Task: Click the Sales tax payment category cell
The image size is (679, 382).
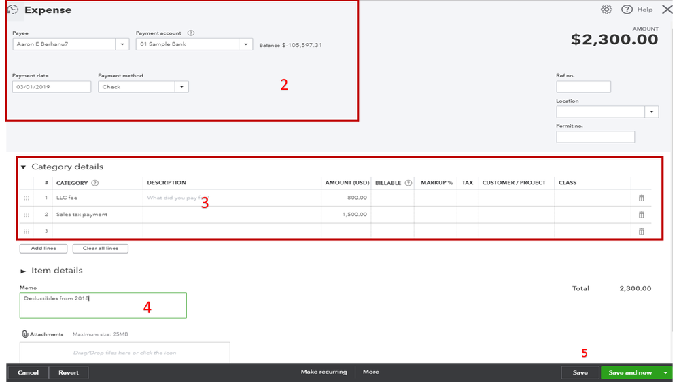Action: pyautogui.click(x=97, y=215)
